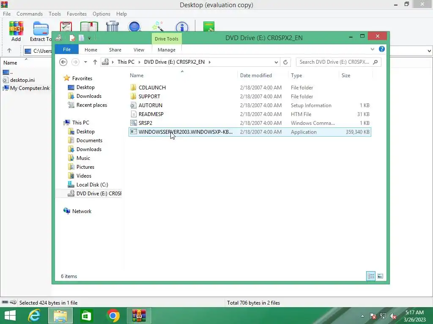The image size is (433, 324).
Task: Open Explorer help question mark icon
Action: tap(382, 49)
